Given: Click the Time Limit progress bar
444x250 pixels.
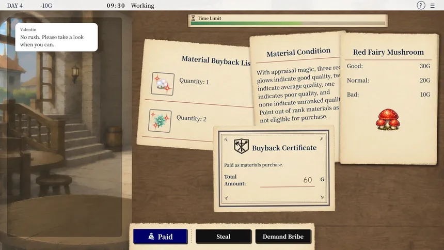Looking at the screenshot, I should pos(288,23).
